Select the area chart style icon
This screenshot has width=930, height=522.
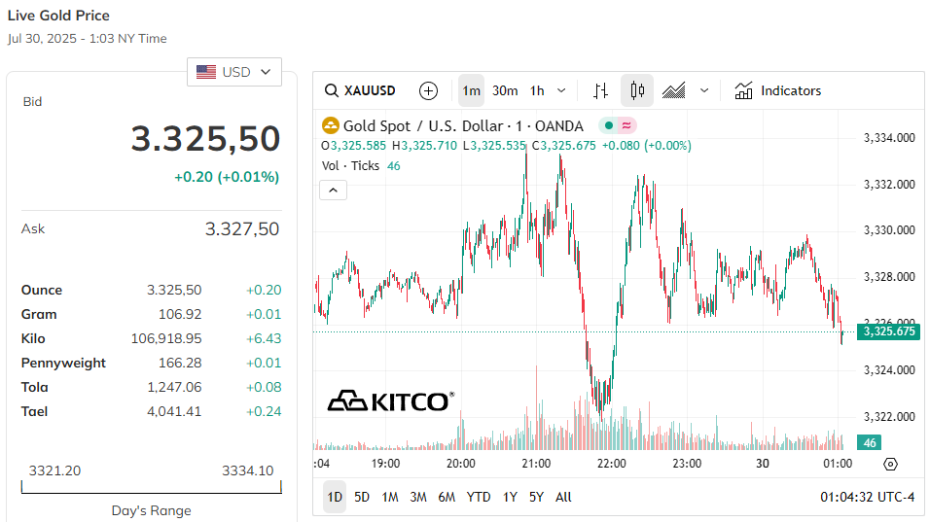tap(673, 90)
